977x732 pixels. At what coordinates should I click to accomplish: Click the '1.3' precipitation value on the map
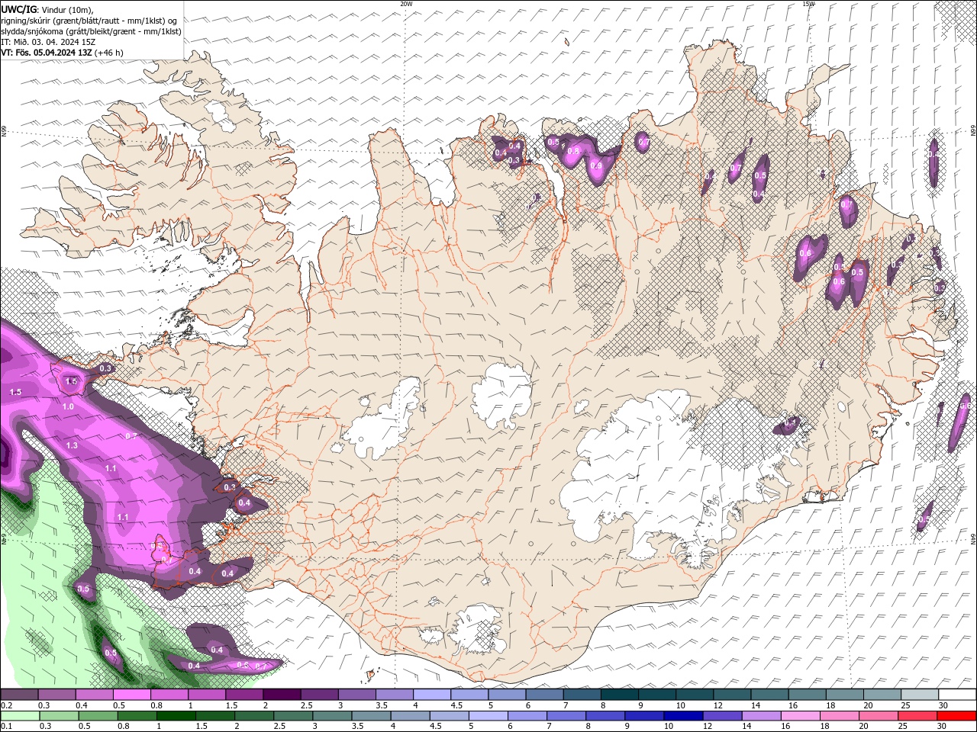pyautogui.click(x=73, y=445)
